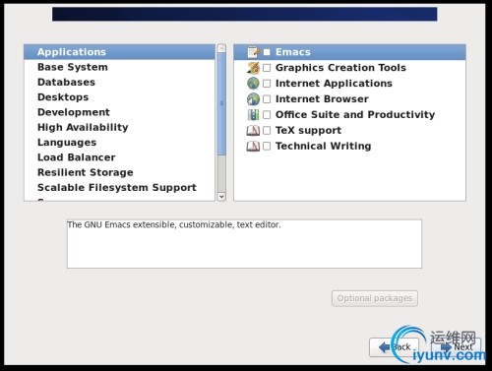The image size is (492, 371).
Task: Select the Applications category
Action: [x=119, y=52]
